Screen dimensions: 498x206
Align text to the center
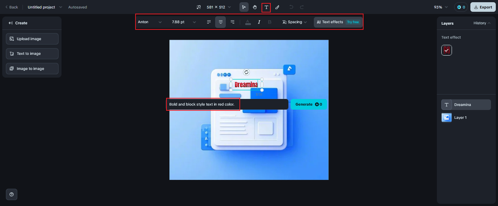[x=221, y=22]
